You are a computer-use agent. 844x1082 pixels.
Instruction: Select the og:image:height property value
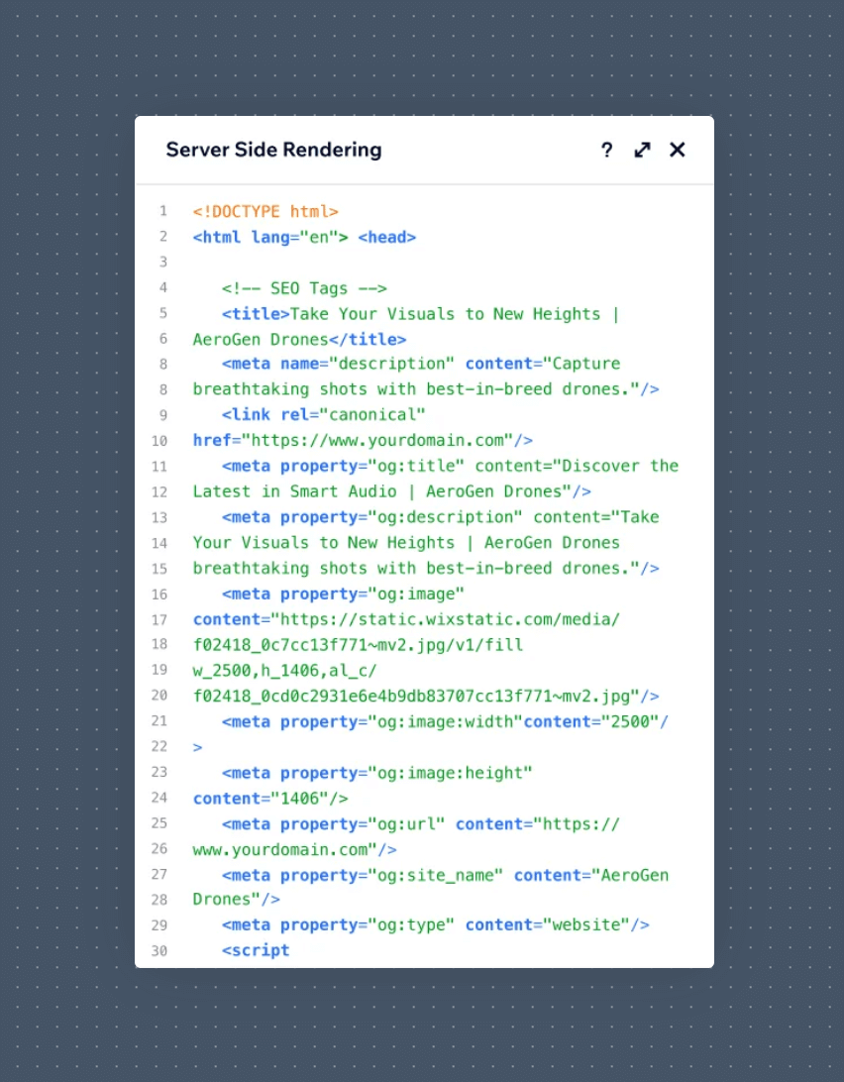click(450, 773)
